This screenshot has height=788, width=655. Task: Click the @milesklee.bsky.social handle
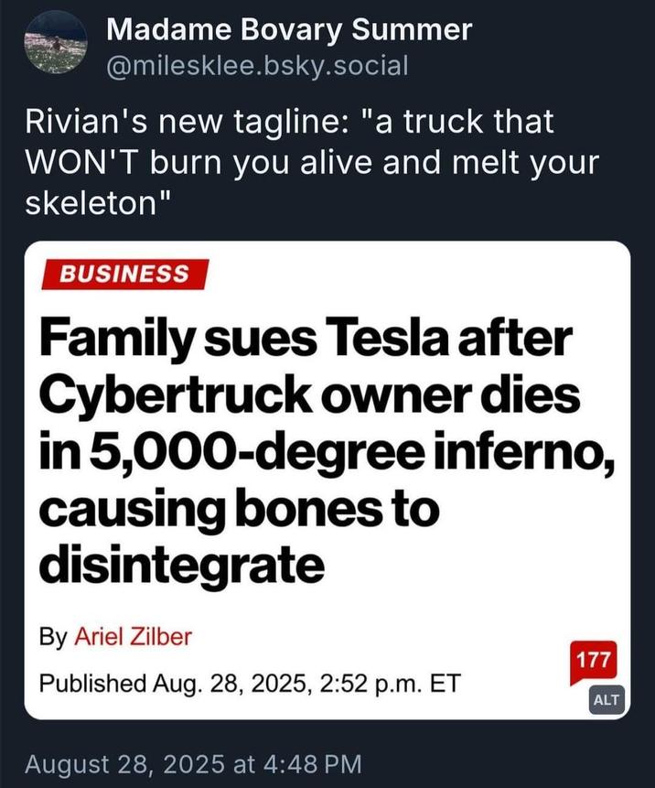click(x=263, y=66)
